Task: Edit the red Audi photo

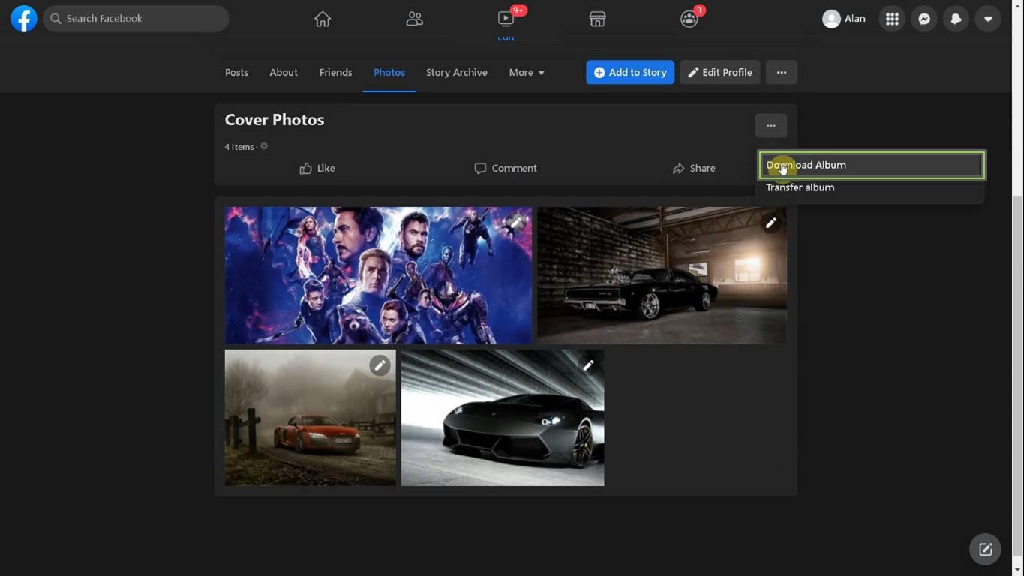Action: click(x=380, y=365)
